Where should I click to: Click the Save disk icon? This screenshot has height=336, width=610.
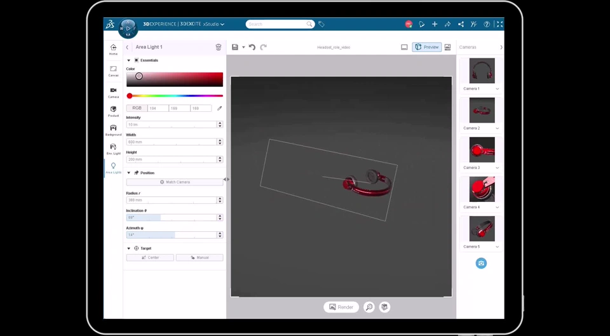[235, 47]
